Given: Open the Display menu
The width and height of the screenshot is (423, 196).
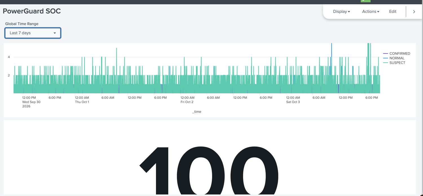Looking at the screenshot, I should [x=341, y=12].
